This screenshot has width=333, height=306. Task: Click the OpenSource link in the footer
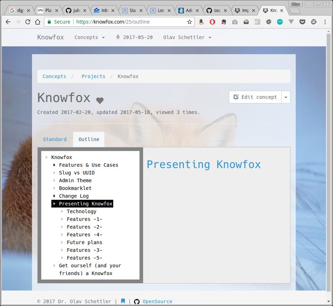[157, 301]
